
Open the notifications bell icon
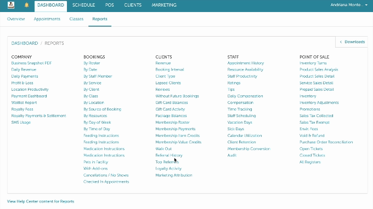pos(27,5)
